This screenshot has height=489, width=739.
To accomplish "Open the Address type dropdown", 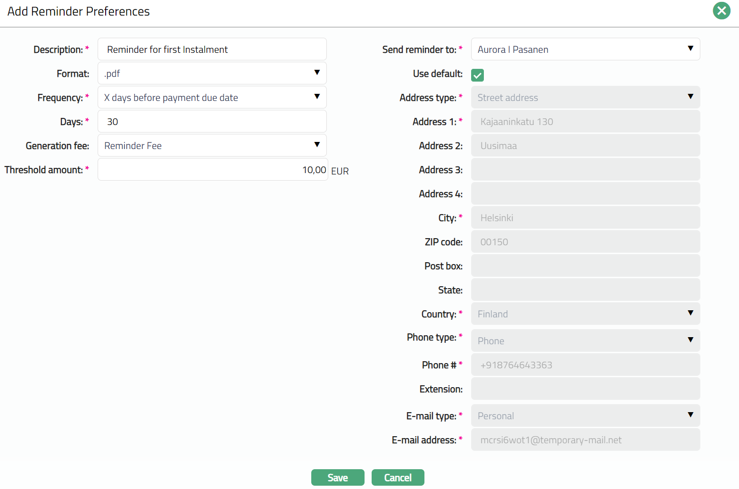I will pos(585,98).
